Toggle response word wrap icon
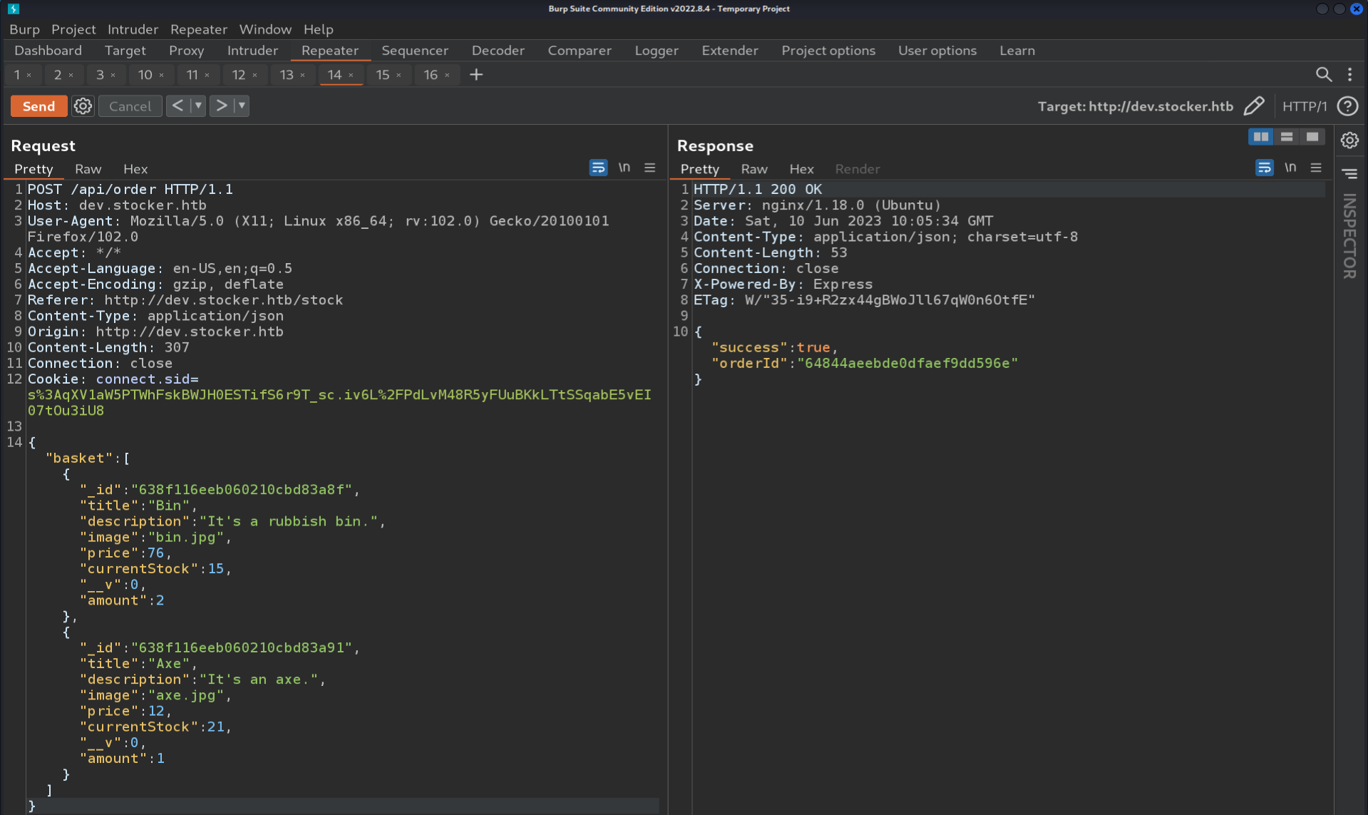This screenshot has width=1368, height=815. pos(1264,168)
